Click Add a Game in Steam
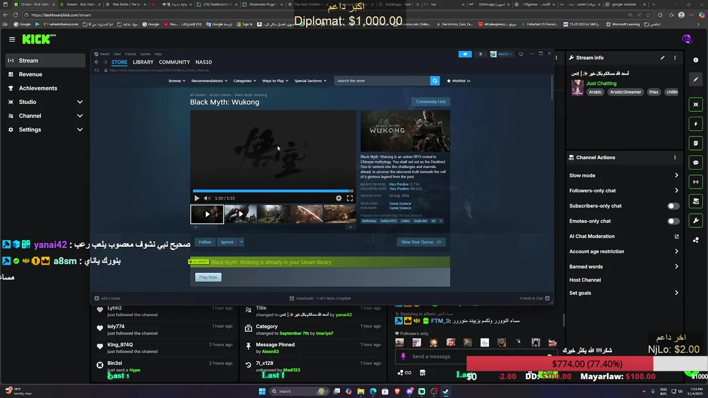 (107, 298)
